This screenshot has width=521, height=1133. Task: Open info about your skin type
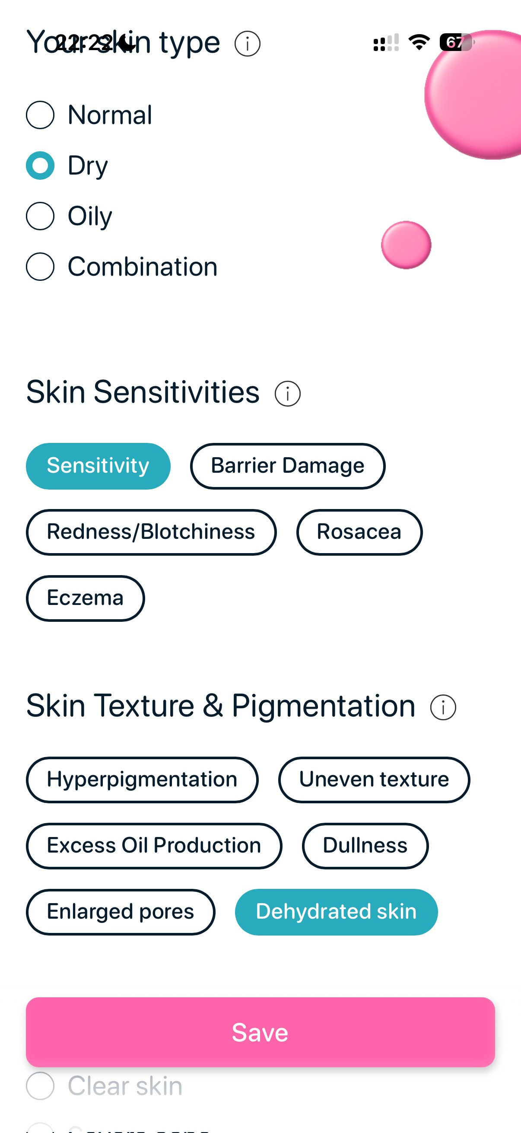coord(248,43)
